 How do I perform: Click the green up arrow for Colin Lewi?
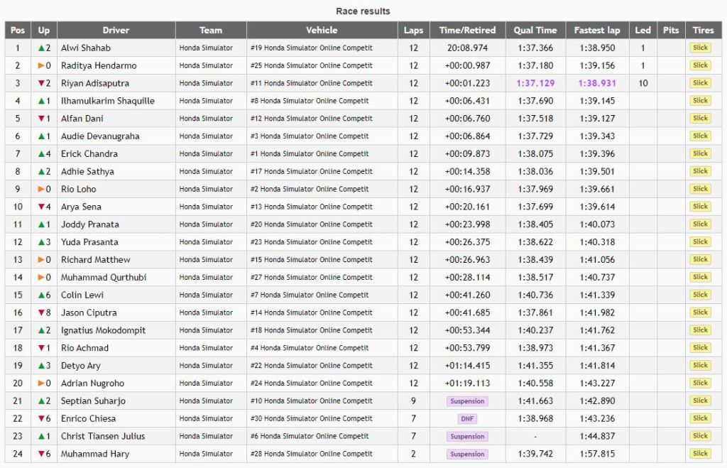[40, 295]
